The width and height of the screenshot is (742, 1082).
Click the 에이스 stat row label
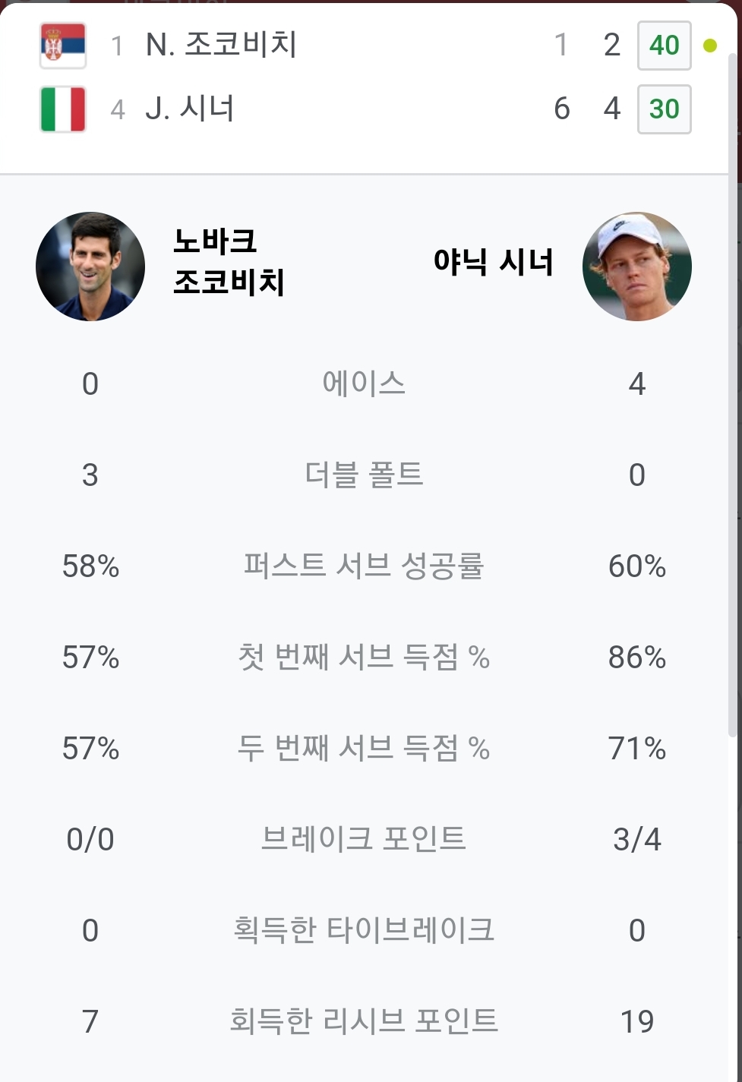click(x=364, y=383)
